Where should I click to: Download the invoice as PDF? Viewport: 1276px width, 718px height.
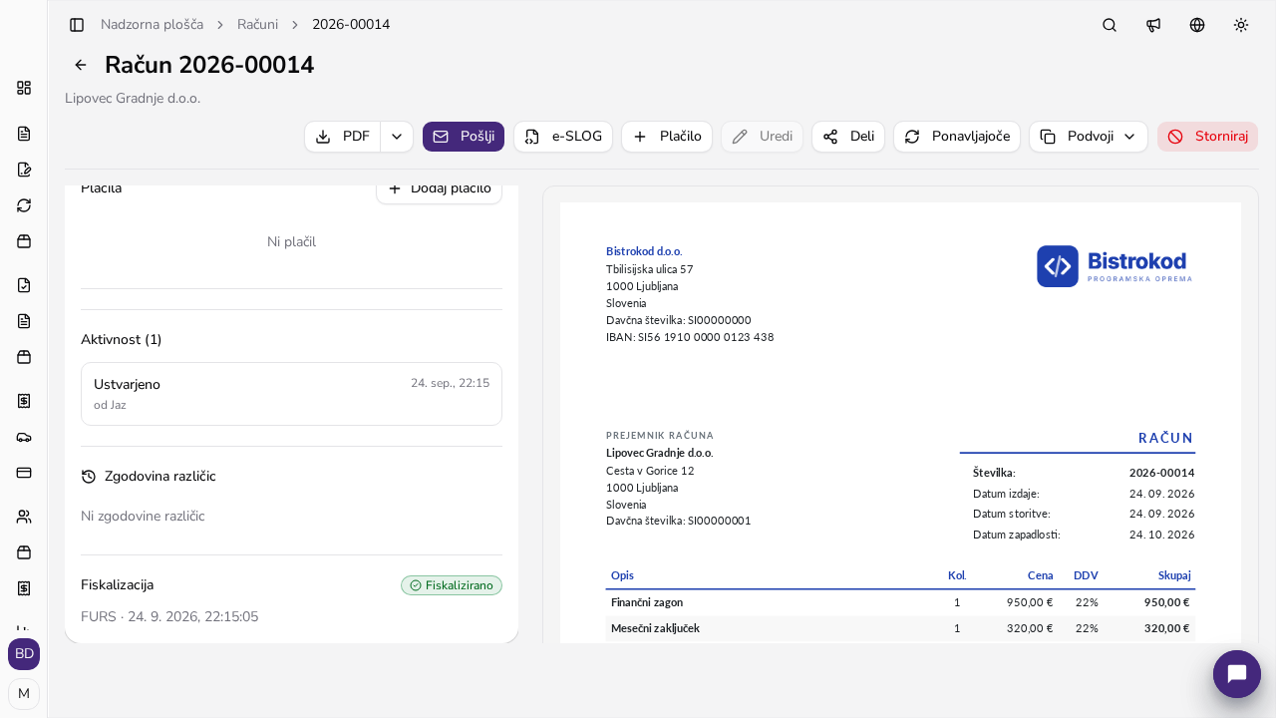point(343,137)
